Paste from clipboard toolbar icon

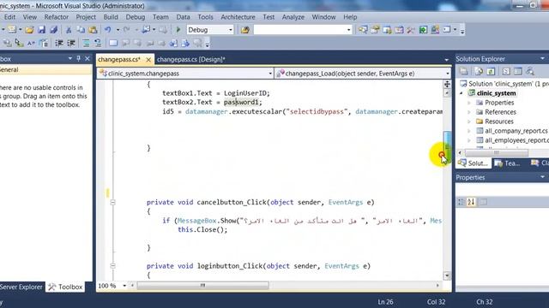[x=93, y=30]
